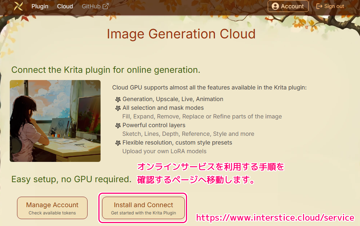Viewport: 360px width, 226px height.
Task: Open the Cloud menu item
Action: tap(65, 7)
